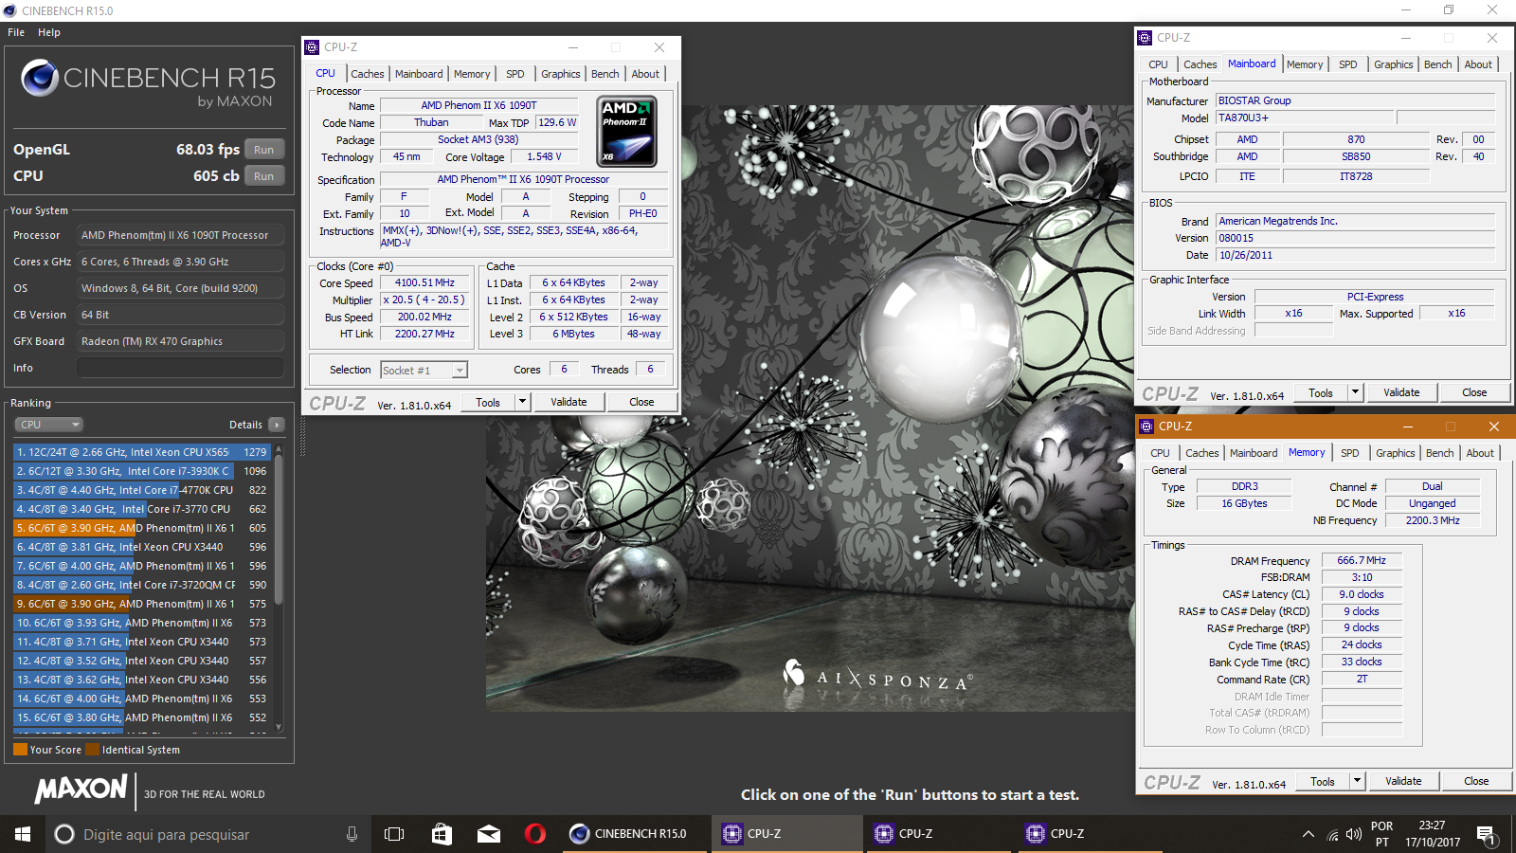Click Validate in the CPU-Z Mainboard window
This screenshot has width=1516, height=853.
click(x=1401, y=392)
